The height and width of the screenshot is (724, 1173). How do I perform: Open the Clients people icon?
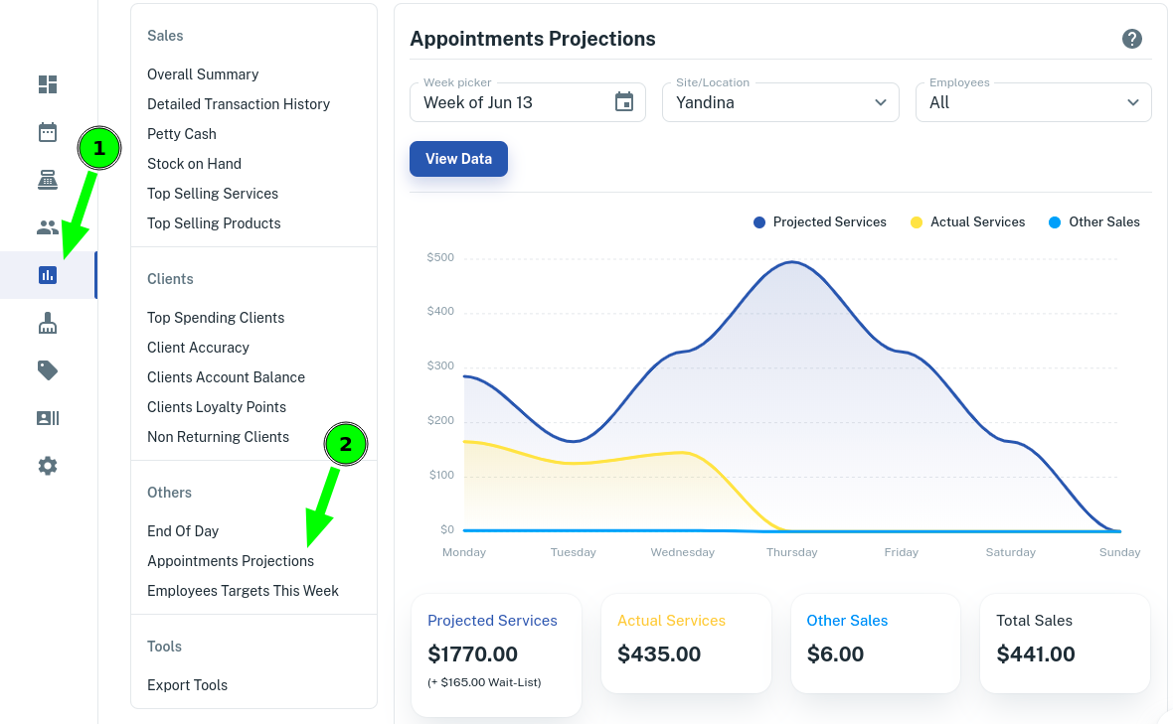47,226
